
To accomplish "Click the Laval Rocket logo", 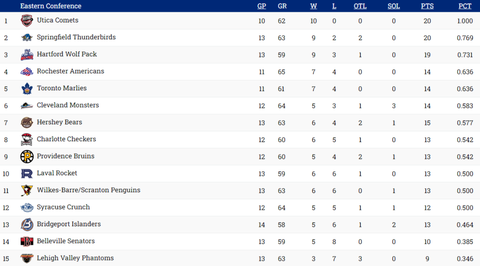I will click(x=27, y=173).
